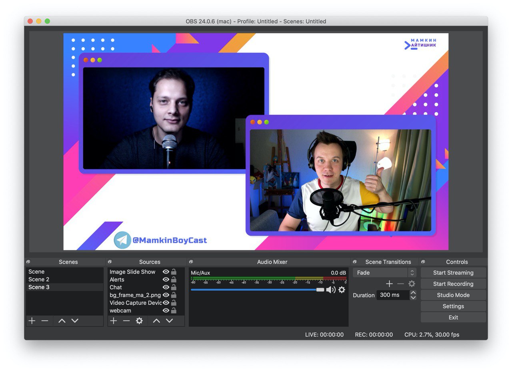Viewport: 512px width, 372px height.
Task: Undock the Sources panel using its float icon
Action: point(110,262)
